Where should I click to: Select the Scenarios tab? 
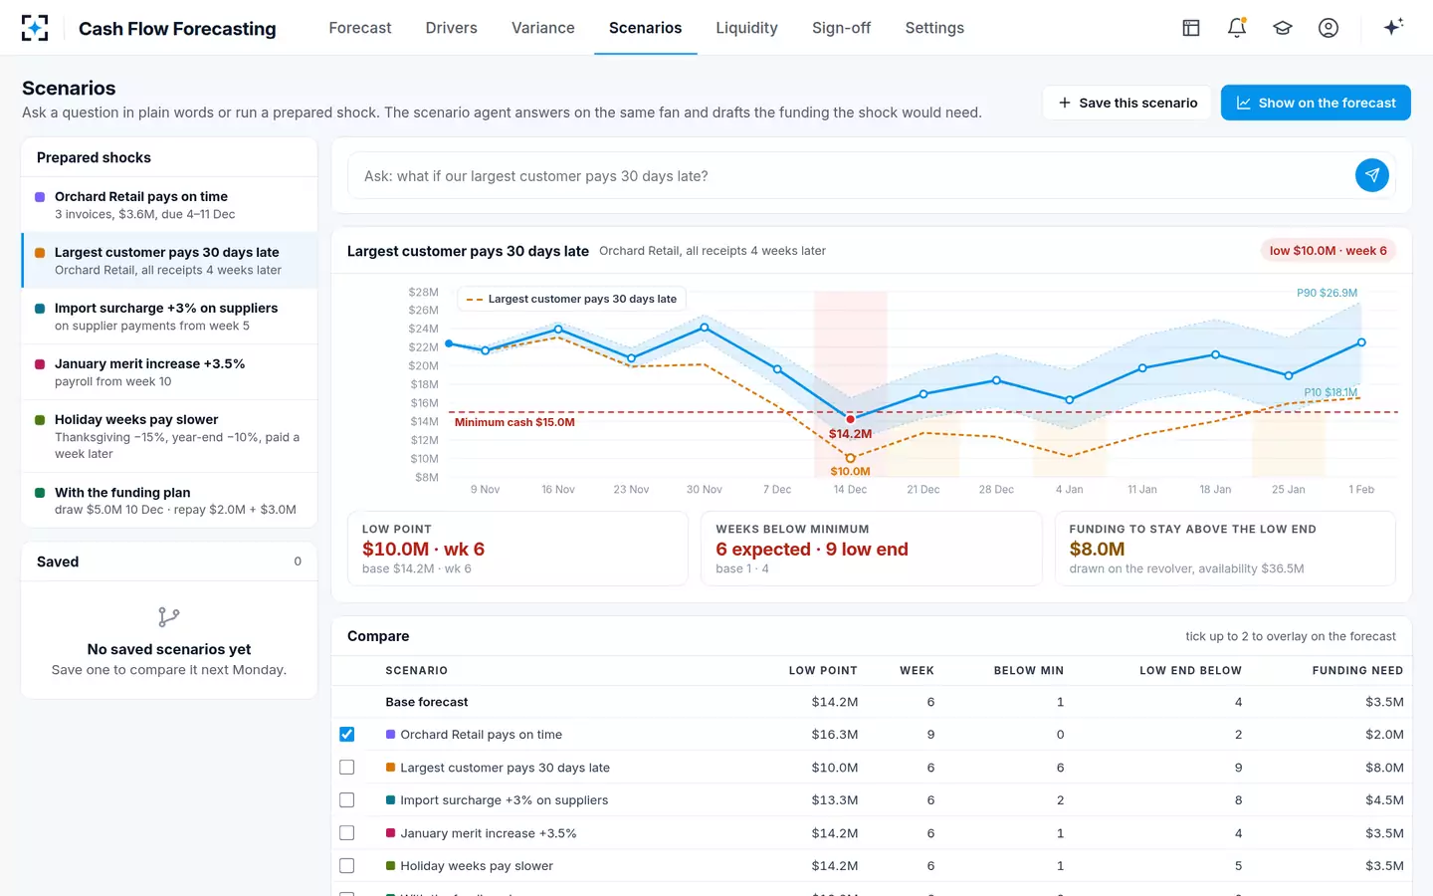pos(645,28)
